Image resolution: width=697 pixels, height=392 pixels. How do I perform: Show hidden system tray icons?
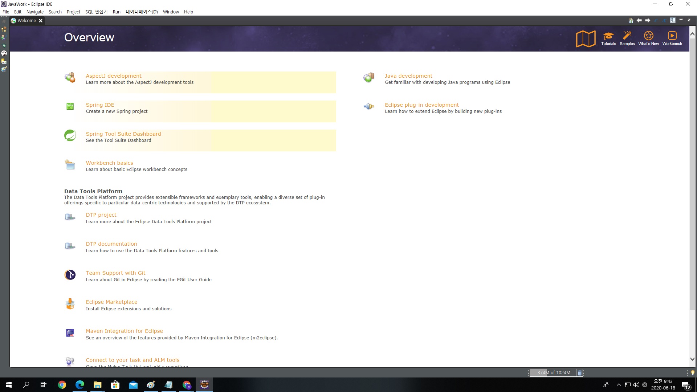619,385
